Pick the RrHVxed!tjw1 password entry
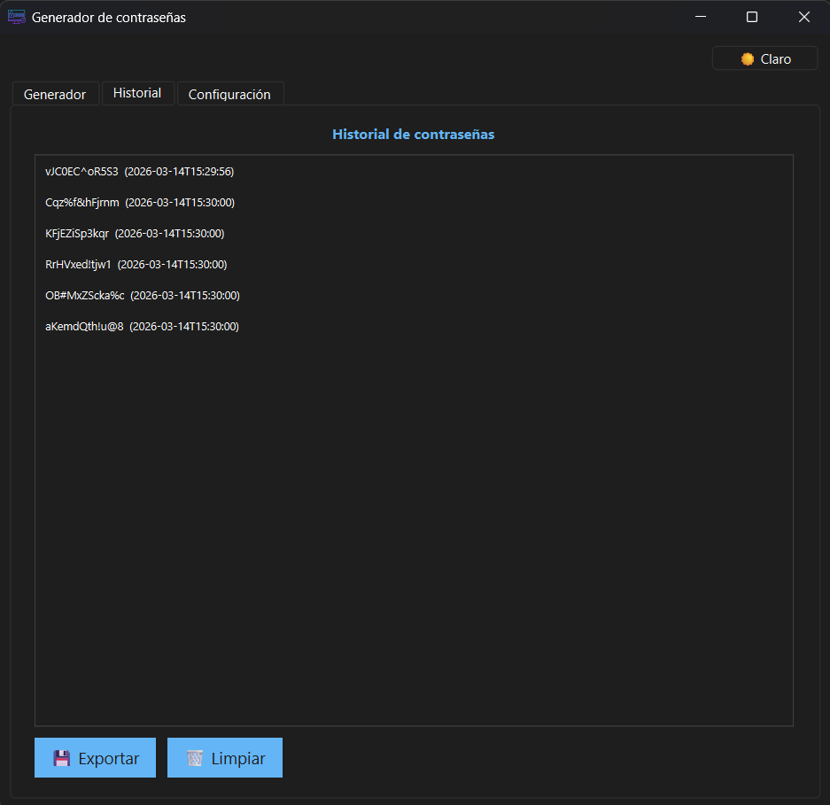 coord(136,265)
